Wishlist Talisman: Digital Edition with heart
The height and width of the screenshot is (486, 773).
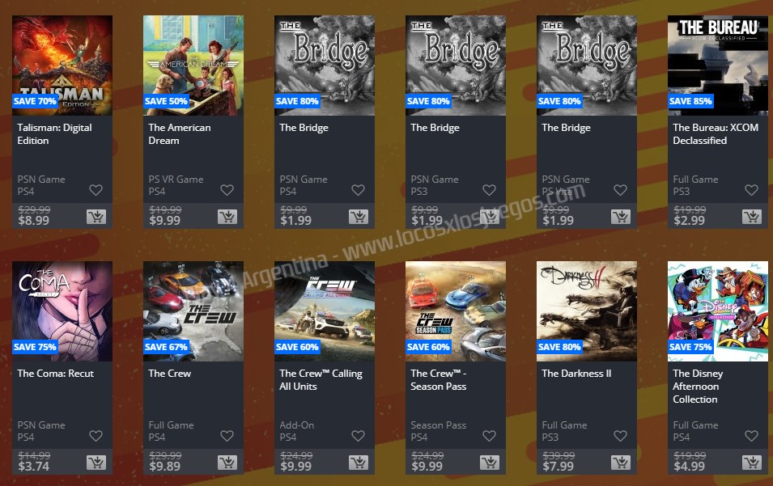[96, 189]
